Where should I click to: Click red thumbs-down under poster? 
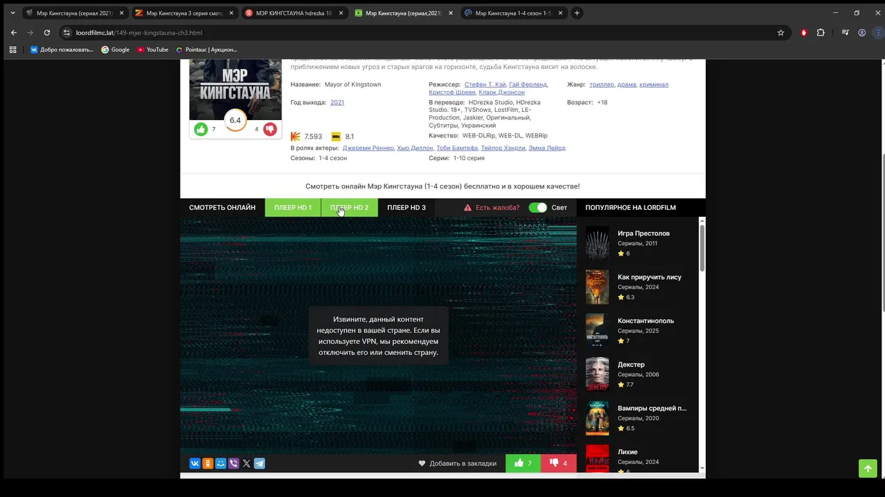pos(270,129)
